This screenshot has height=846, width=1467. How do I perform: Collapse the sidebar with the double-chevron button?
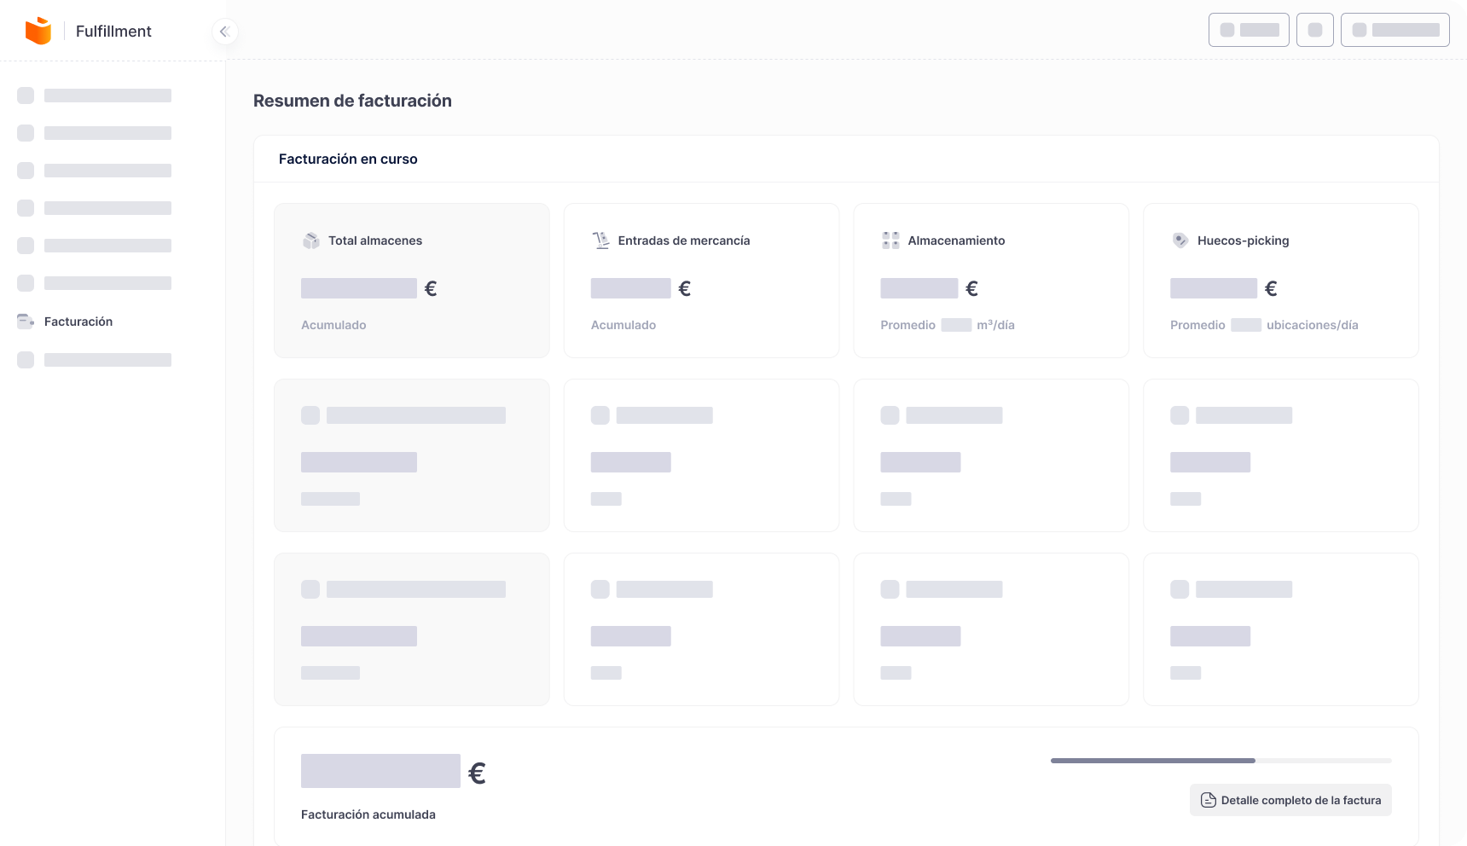[224, 32]
